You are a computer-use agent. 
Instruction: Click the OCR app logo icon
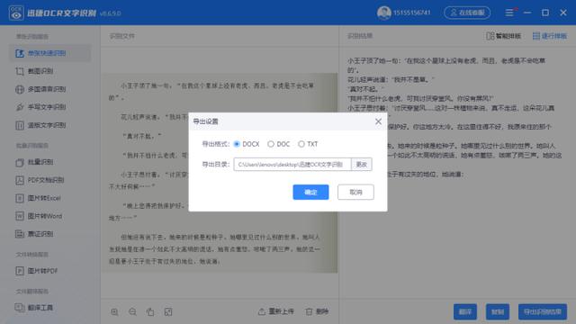(16, 13)
